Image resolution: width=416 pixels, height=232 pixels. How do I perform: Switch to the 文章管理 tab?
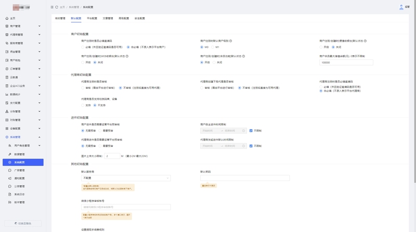tap(108, 18)
